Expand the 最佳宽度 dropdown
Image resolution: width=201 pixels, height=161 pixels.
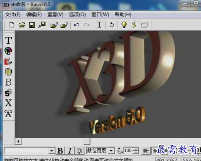click(111, 151)
